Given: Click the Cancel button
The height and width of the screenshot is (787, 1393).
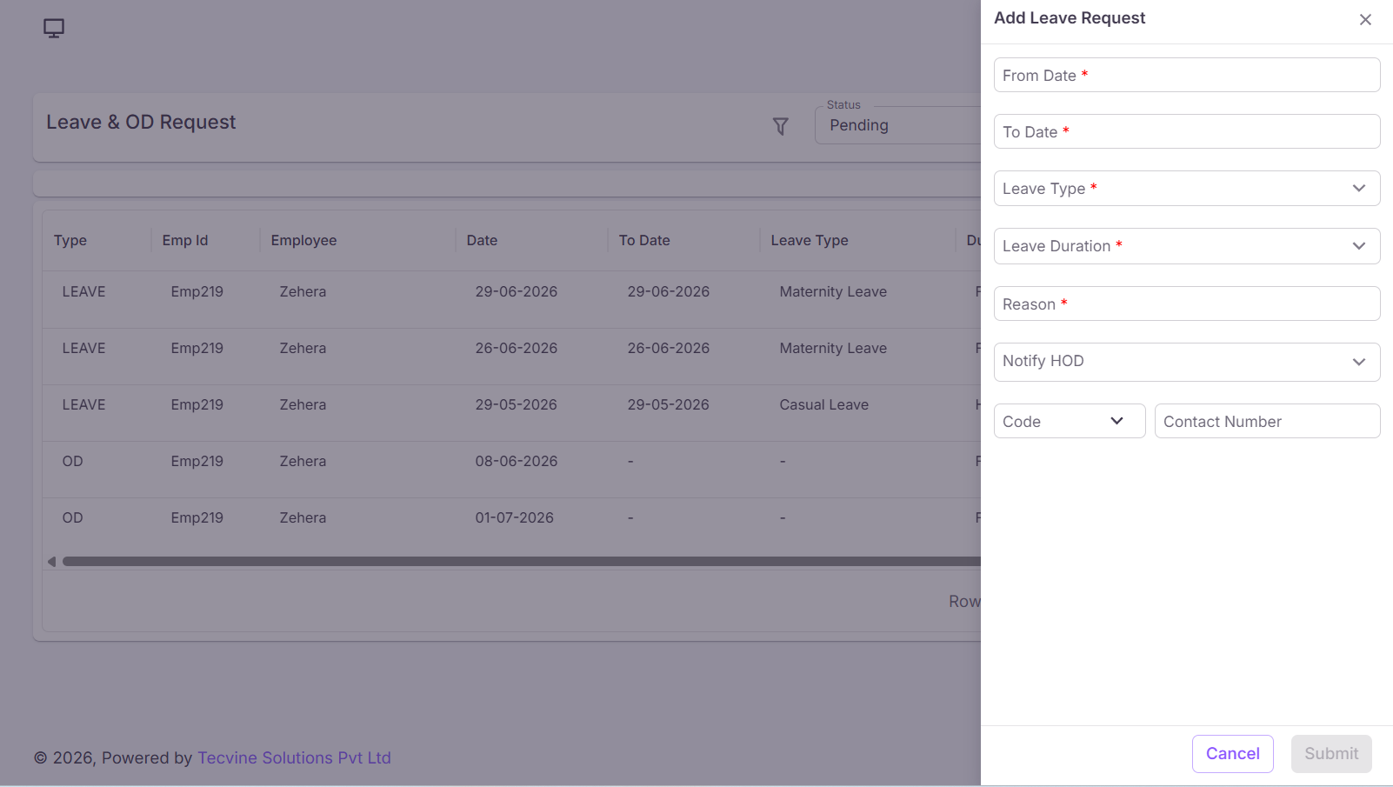Looking at the screenshot, I should [x=1233, y=754].
